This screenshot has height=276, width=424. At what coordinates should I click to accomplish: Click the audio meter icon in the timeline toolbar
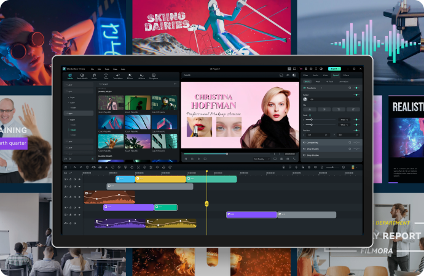coord(353,167)
